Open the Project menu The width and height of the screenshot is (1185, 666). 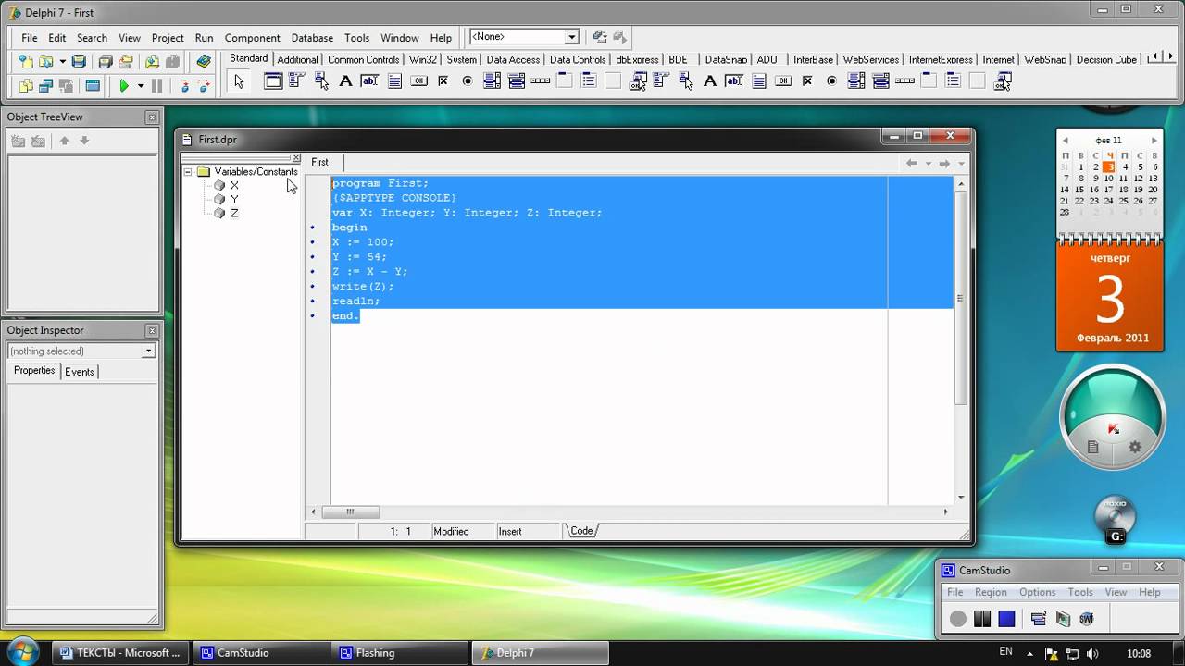168,38
